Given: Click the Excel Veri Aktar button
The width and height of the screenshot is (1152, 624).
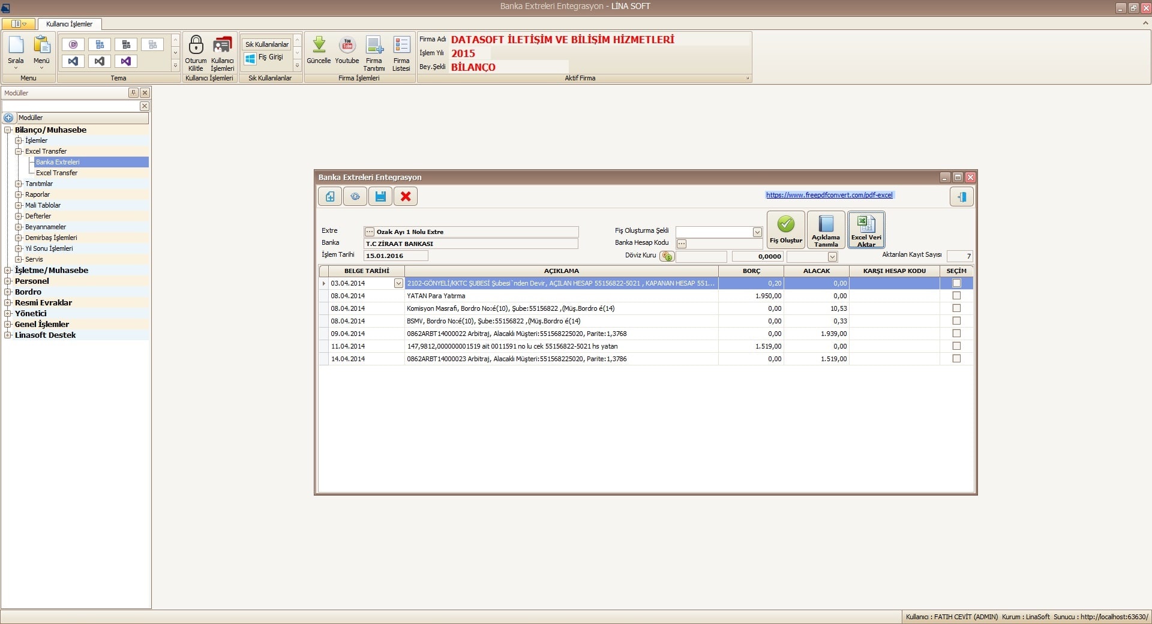Looking at the screenshot, I should click(x=866, y=229).
